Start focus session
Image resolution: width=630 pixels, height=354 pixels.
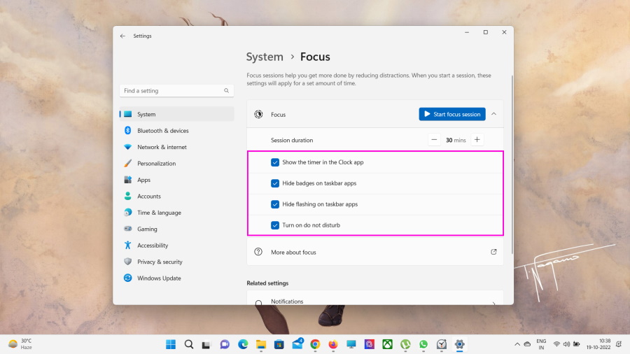[x=451, y=114]
